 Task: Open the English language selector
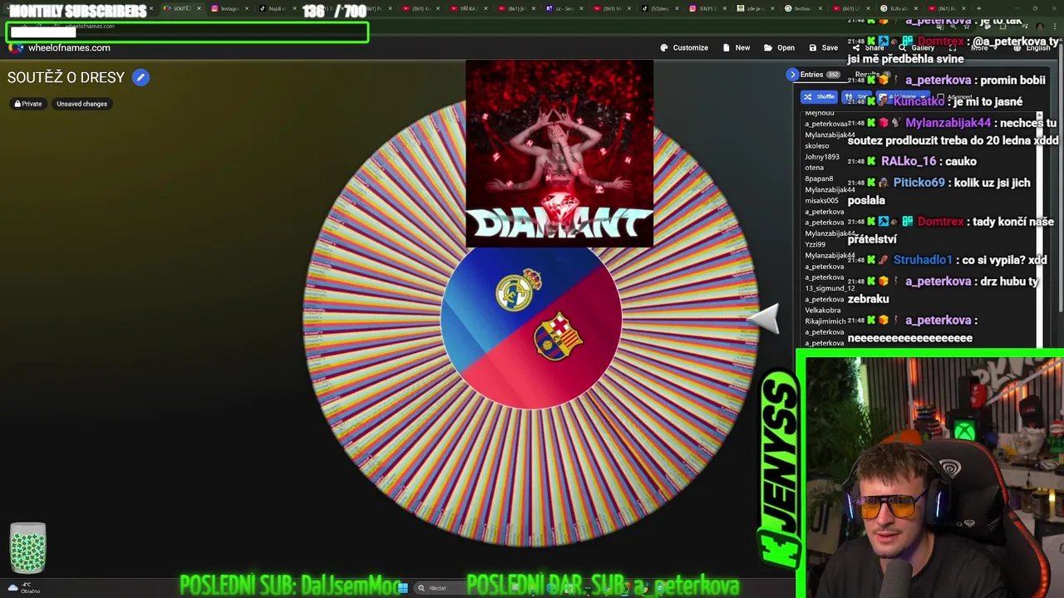tap(1032, 47)
